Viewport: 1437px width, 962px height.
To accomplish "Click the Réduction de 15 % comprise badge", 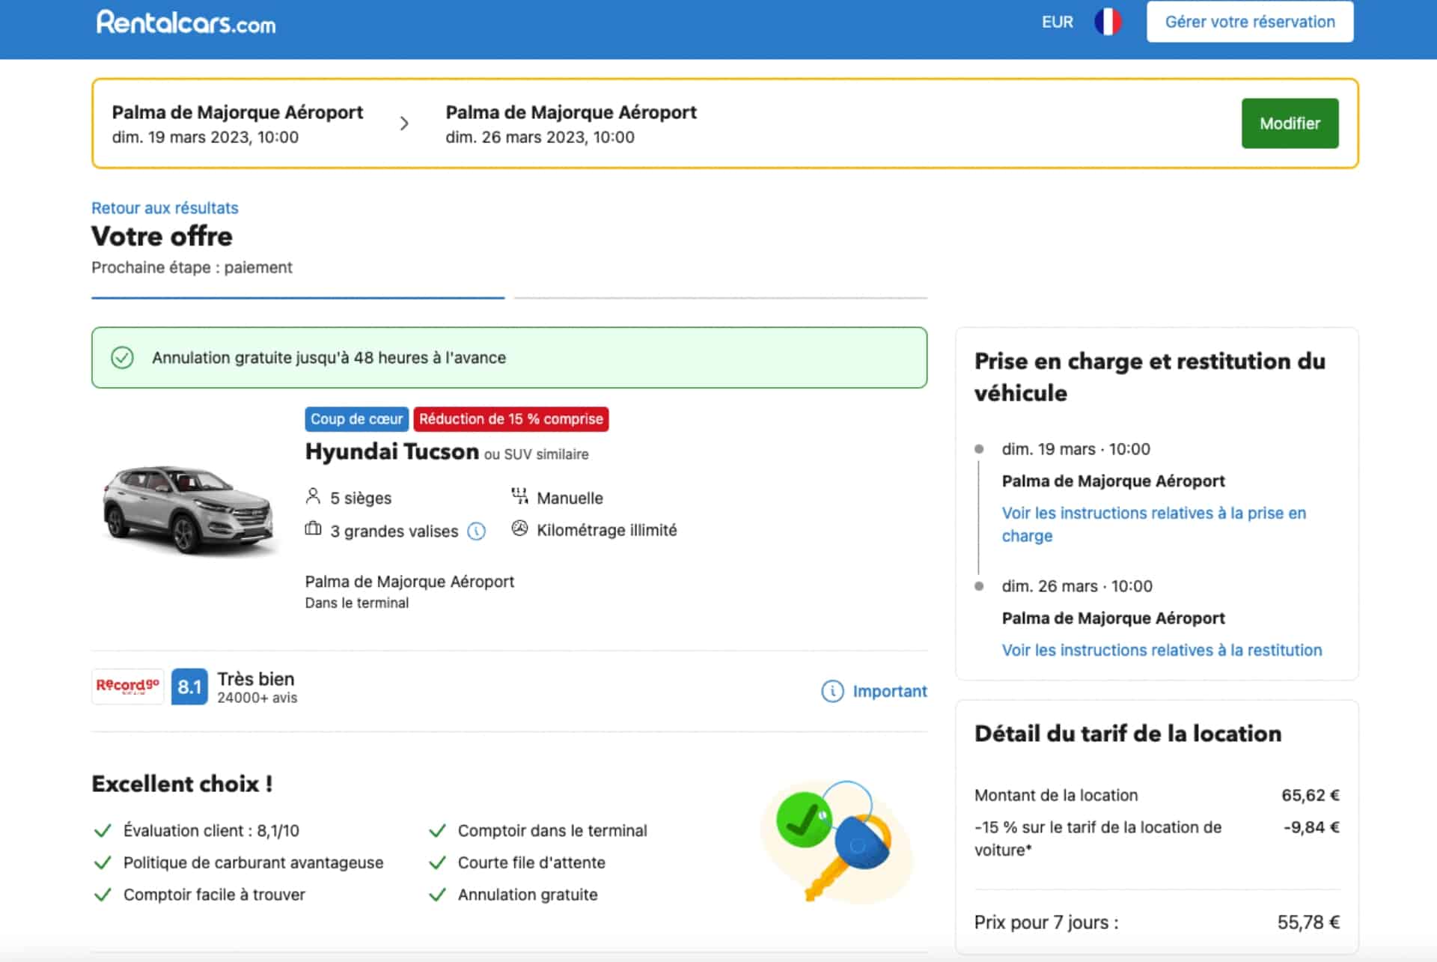I will (x=511, y=419).
